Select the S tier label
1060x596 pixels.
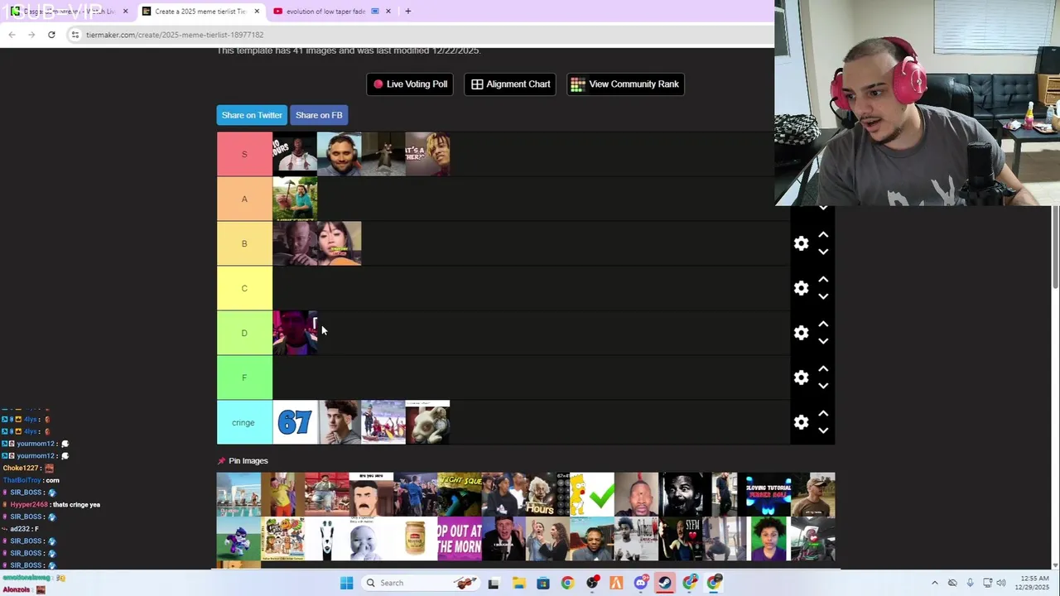[244, 154]
